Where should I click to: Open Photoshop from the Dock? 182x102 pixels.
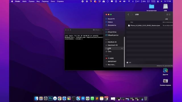coord(50,98)
